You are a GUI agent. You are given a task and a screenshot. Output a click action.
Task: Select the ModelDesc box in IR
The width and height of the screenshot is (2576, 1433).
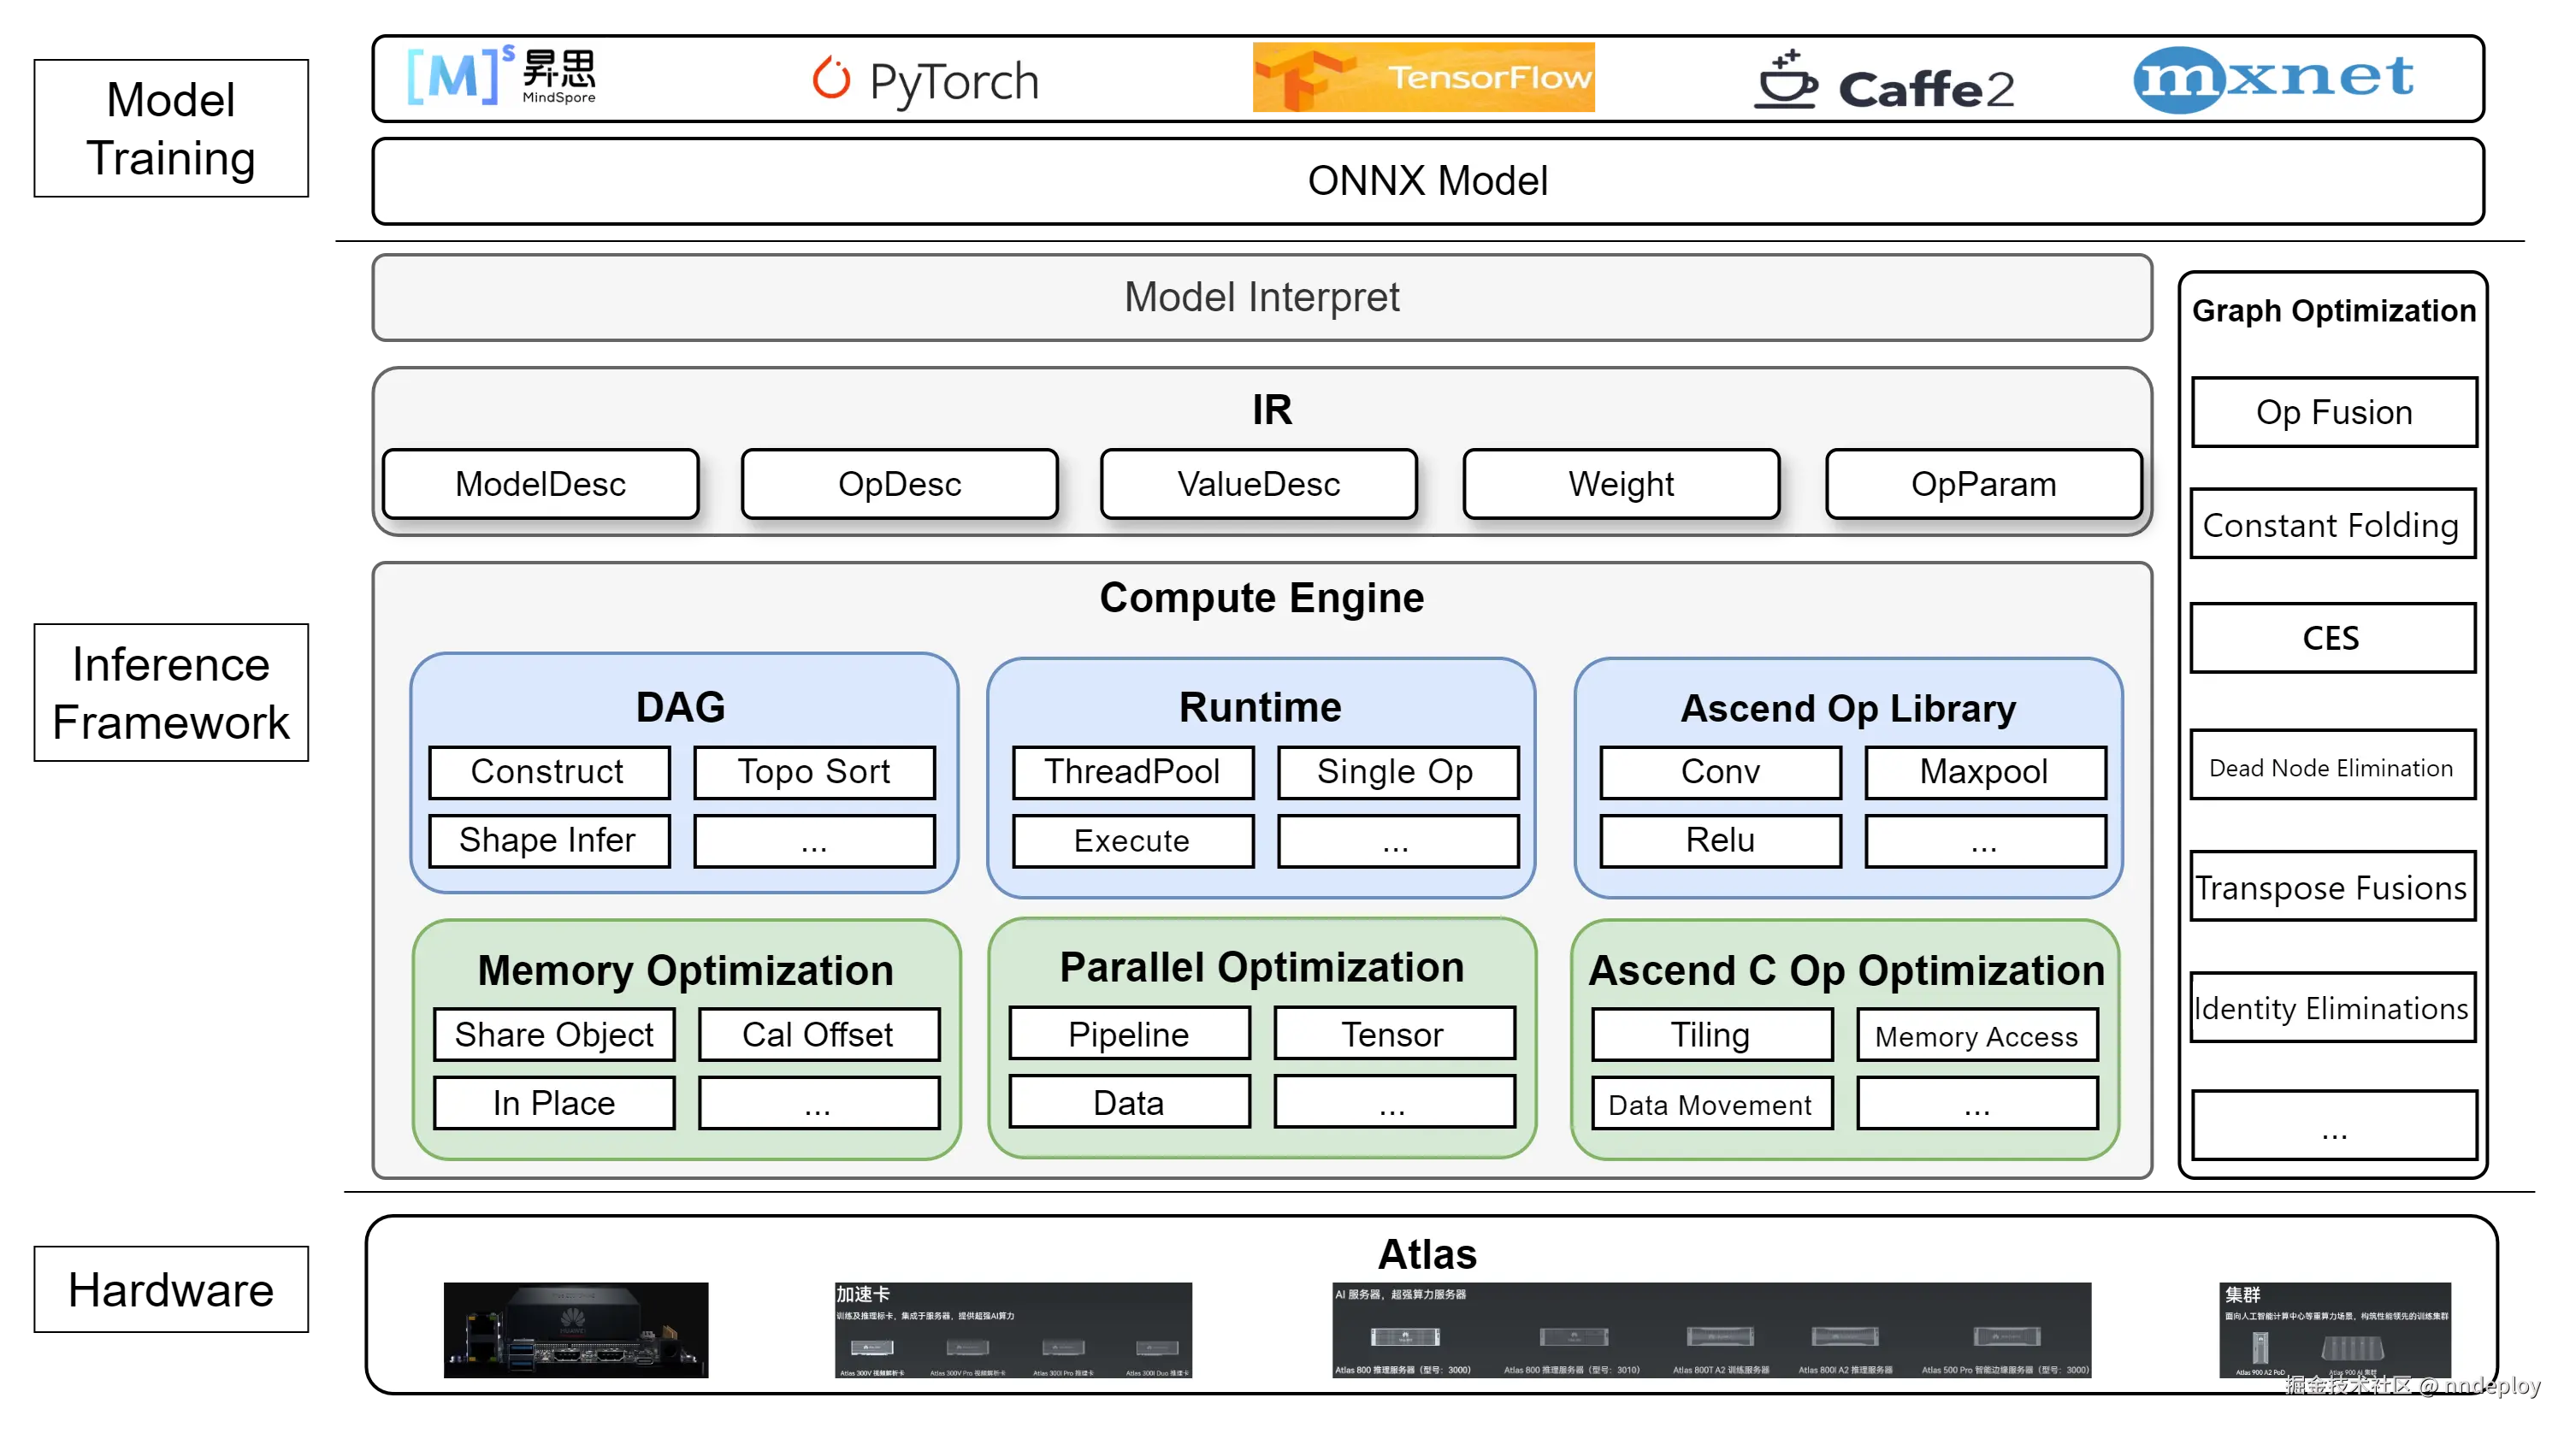[540, 484]
